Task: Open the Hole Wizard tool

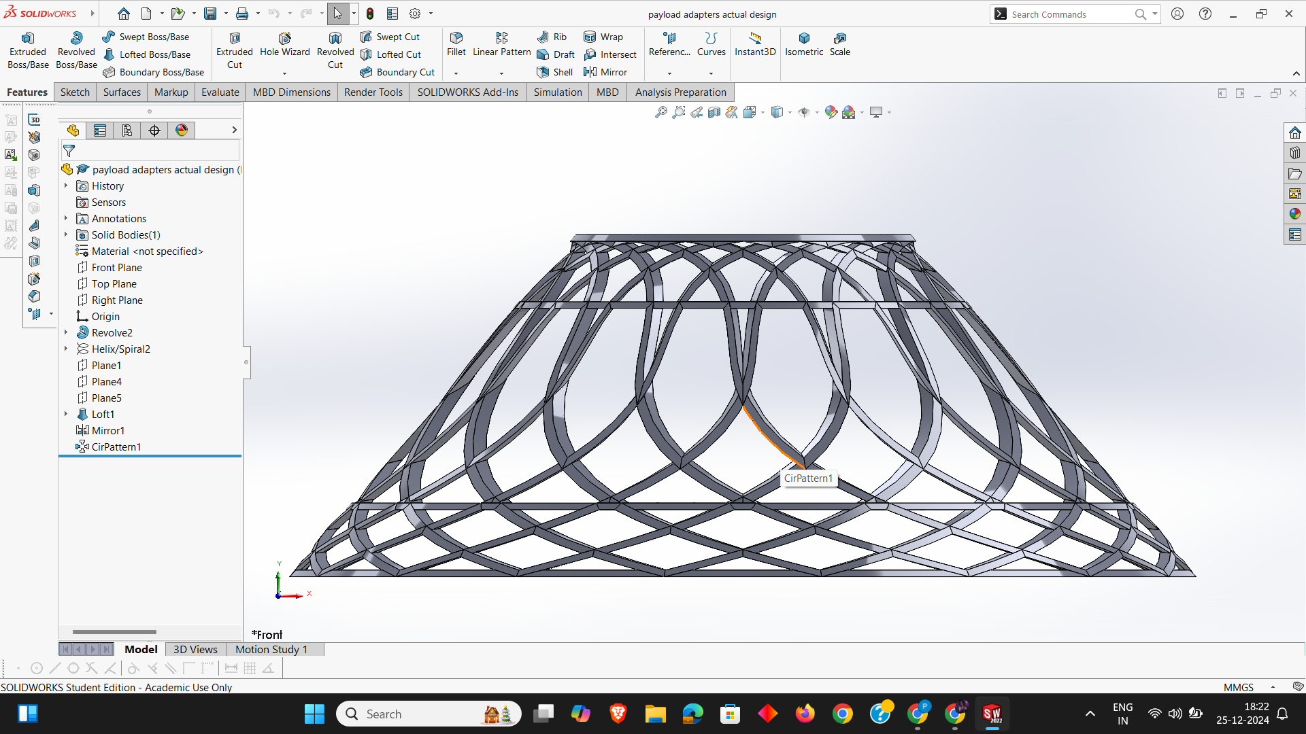Action: click(x=284, y=49)
